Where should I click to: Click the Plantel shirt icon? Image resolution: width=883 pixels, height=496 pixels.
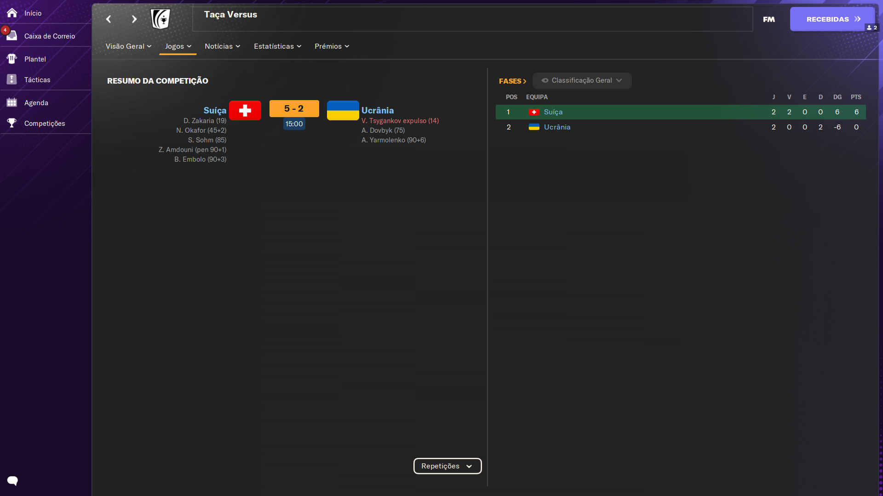click(x=12, y=59)
